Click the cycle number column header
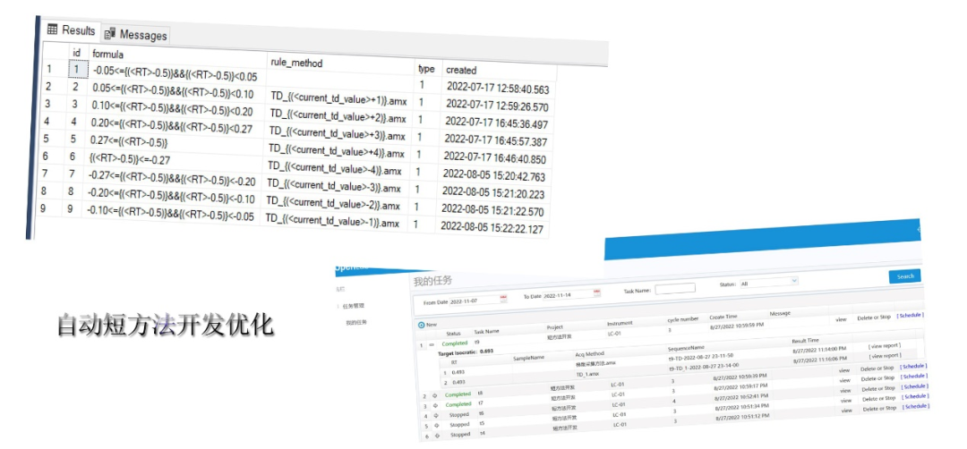The image size is (967, 449). 682,319
